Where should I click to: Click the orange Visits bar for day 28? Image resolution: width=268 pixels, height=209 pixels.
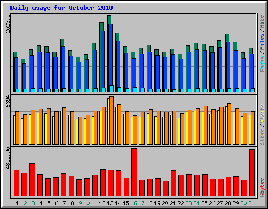coord(229,124)
